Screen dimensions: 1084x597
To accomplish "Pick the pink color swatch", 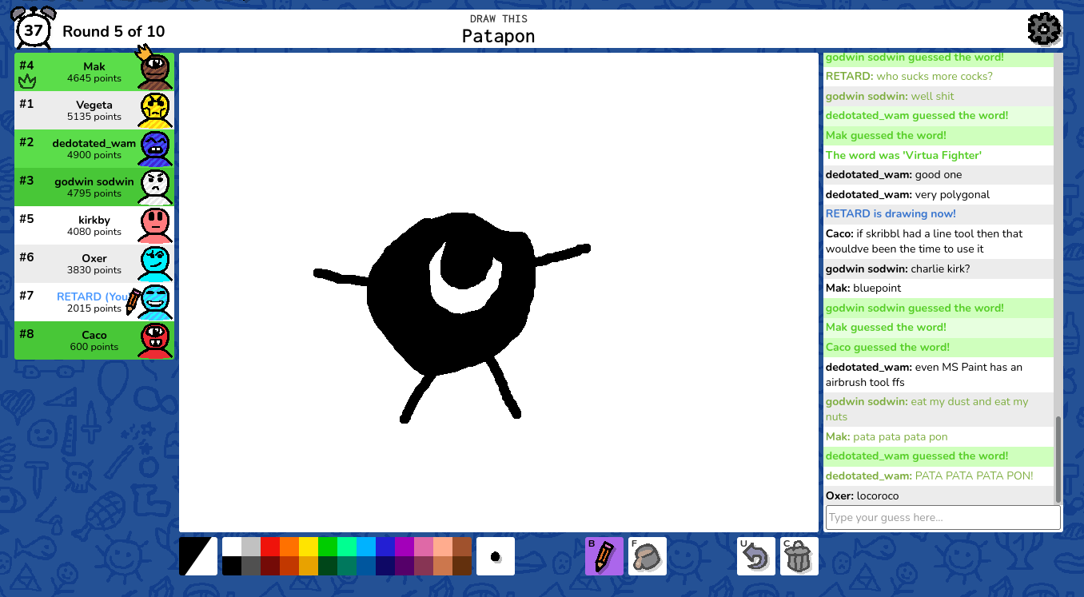I will pyautogui.click(x=424, y=547).
